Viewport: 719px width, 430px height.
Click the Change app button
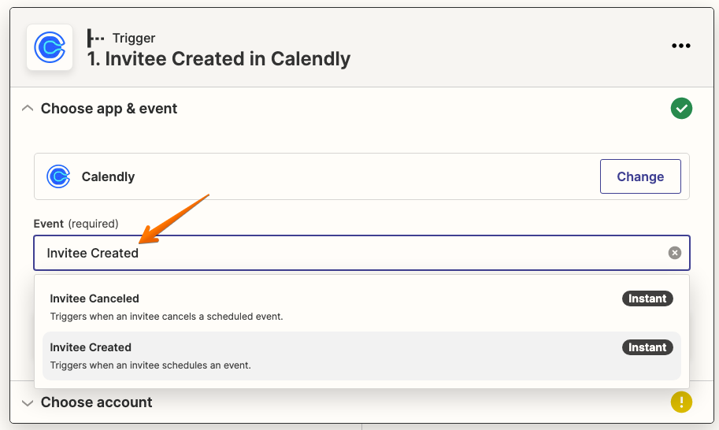click(640, 176)
